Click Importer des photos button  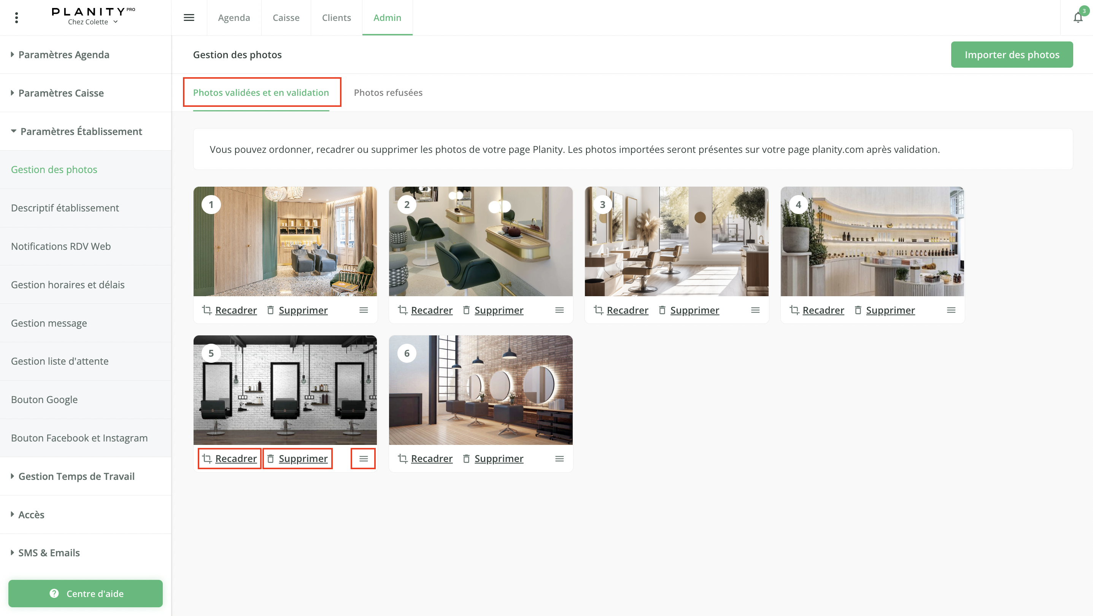tap(1012, 55)
